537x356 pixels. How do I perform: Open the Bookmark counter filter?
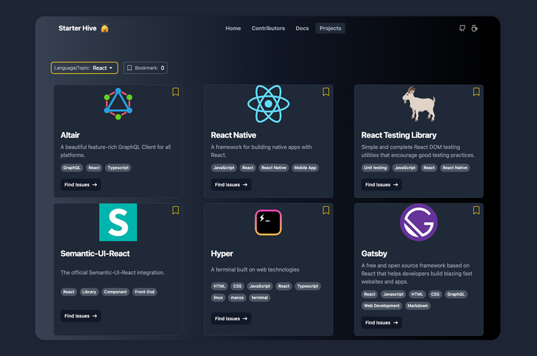(x=146, y=68)
